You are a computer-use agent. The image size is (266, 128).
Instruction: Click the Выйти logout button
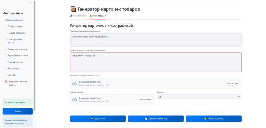[18, 111]
